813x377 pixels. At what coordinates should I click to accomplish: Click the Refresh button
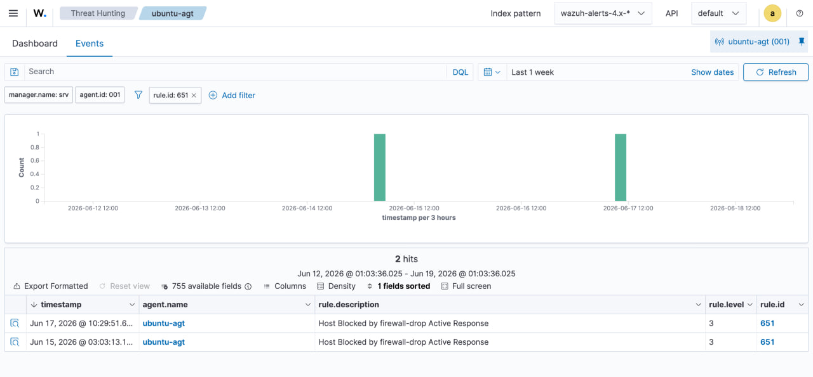pos(776,72)
